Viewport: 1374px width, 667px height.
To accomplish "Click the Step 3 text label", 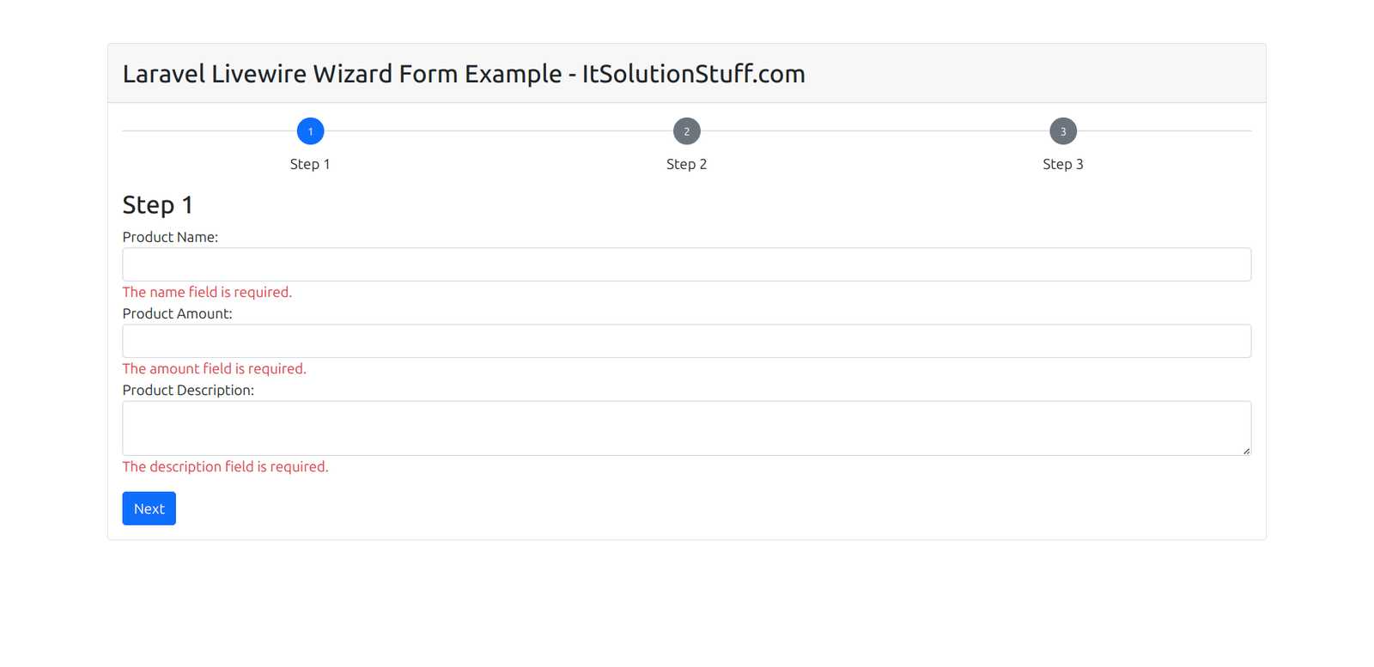I will pos(1062,164).
